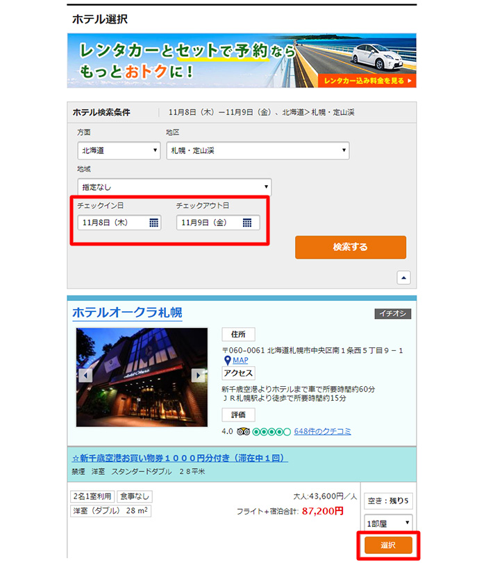Click the orange 検索する button

[x=351, y=247]
